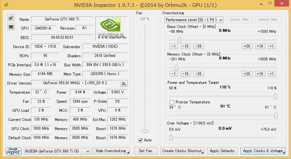Open the sensor monitoring graph icon

click(11, 27)
